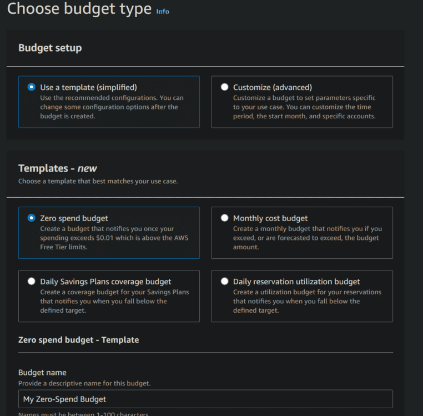The height and width of the screenshot is (416, 423).
Task: Click the Budget name field label
Action: pyautogui.click(x=42, y=373)
